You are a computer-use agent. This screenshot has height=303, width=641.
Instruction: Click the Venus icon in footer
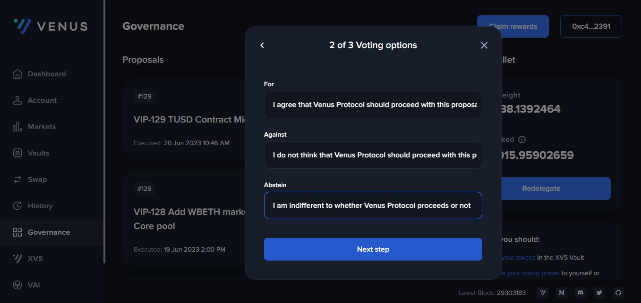tap(543, 293)
